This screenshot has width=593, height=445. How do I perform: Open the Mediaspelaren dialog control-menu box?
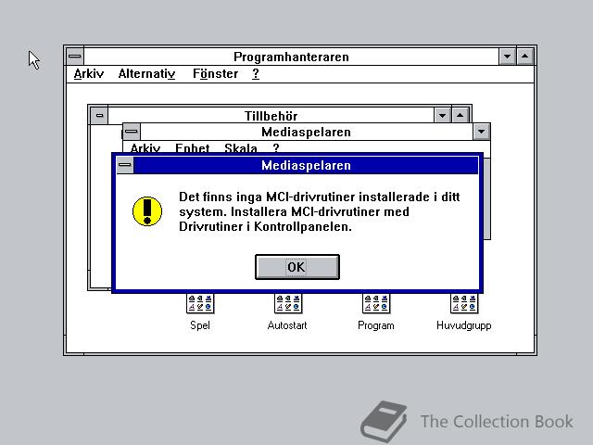125,165
